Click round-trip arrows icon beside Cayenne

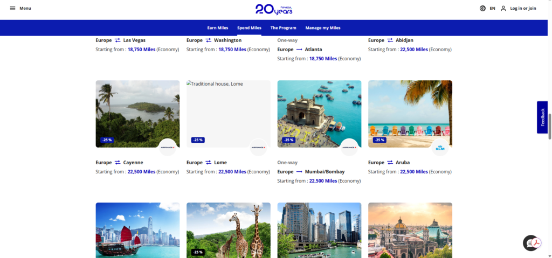[118, 163]
